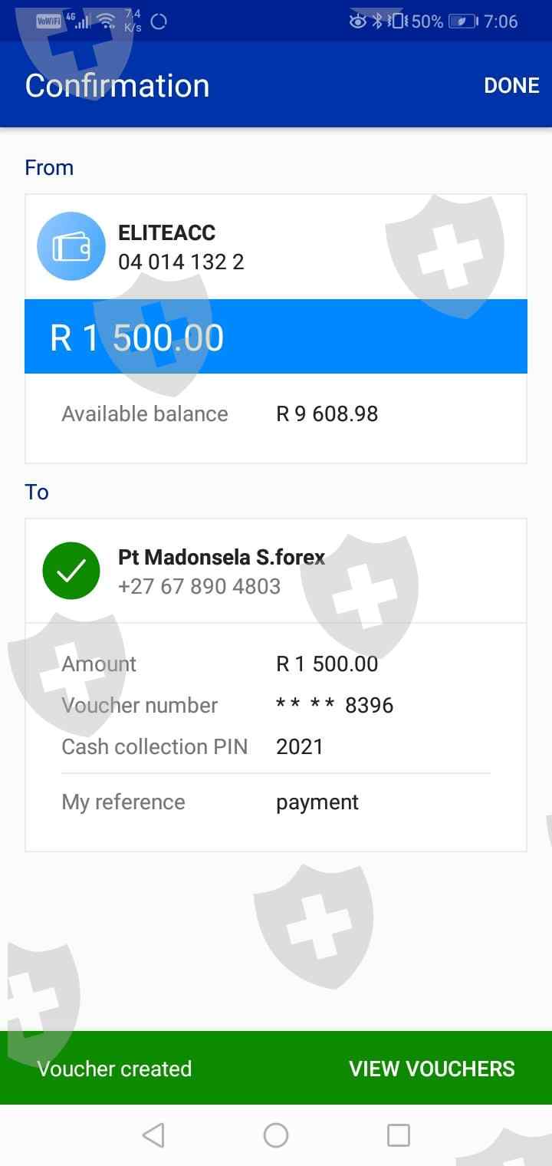
Task: Tap the blue R 1 500.00 amount banner
Action: pos(275,337)
